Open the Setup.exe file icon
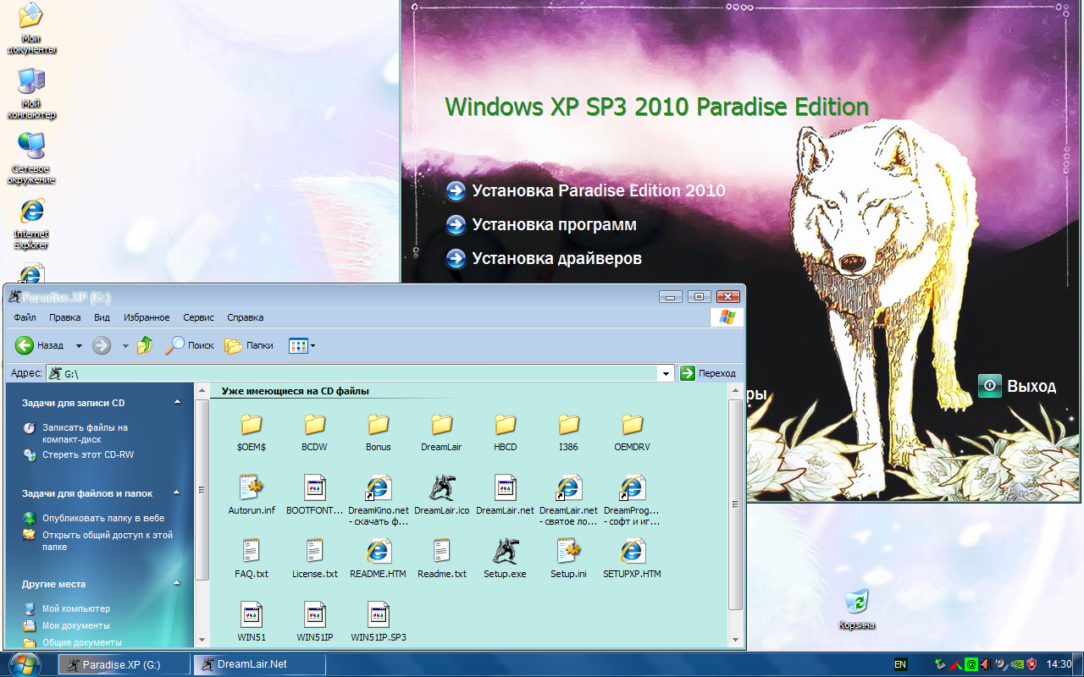Viewport: 1084px width, 677px height. click(505, 553)
